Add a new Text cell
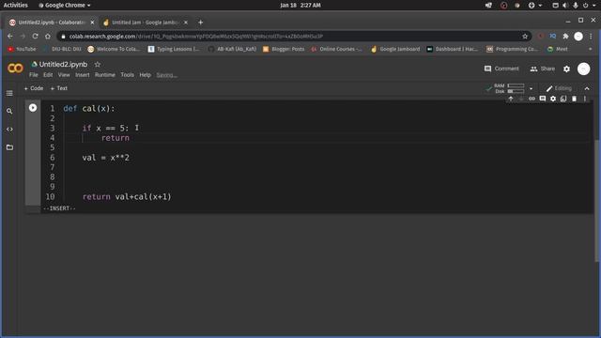Viewport: 601px width, 338px height. pyautogui.click(x=59, y=88)
